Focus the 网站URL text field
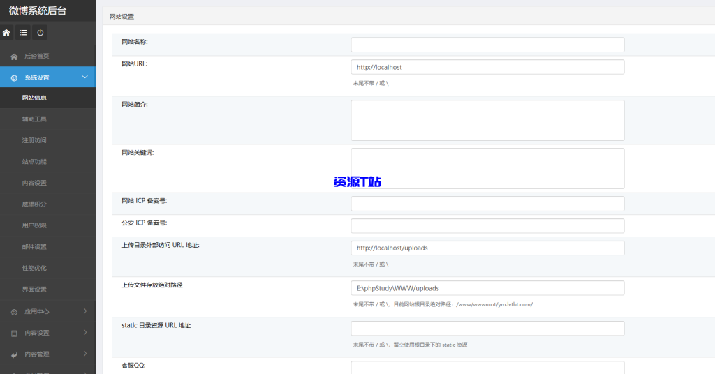This screenshot has width=715, height=374. point(487,68)
